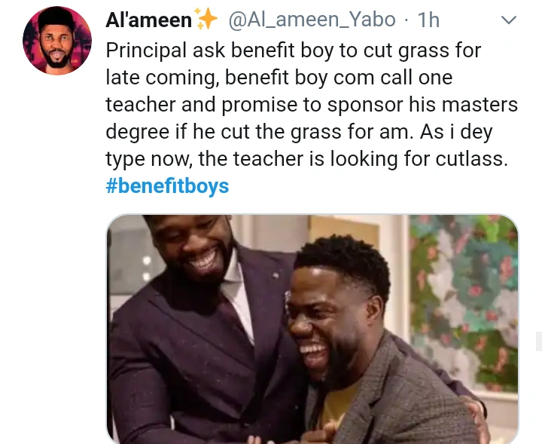The width and height of the screenshot is (542, 444).
Task: Click the word "Principal" in the tweet
Action: pyautogui.click(x=146, y=51)
